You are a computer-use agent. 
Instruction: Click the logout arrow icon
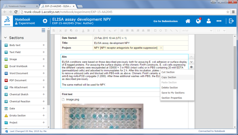[x=231, y=21]
